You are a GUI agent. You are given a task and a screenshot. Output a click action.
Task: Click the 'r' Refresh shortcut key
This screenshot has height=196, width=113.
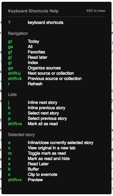pyautogui.click(x=9, y=84)
